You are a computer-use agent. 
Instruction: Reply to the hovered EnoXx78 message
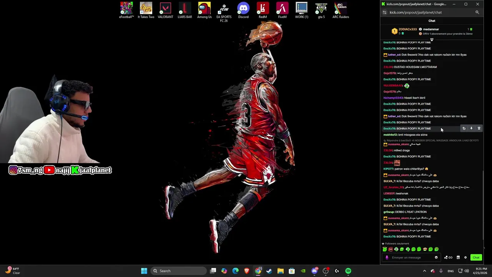pyautogui.click(x=464, y=128)
